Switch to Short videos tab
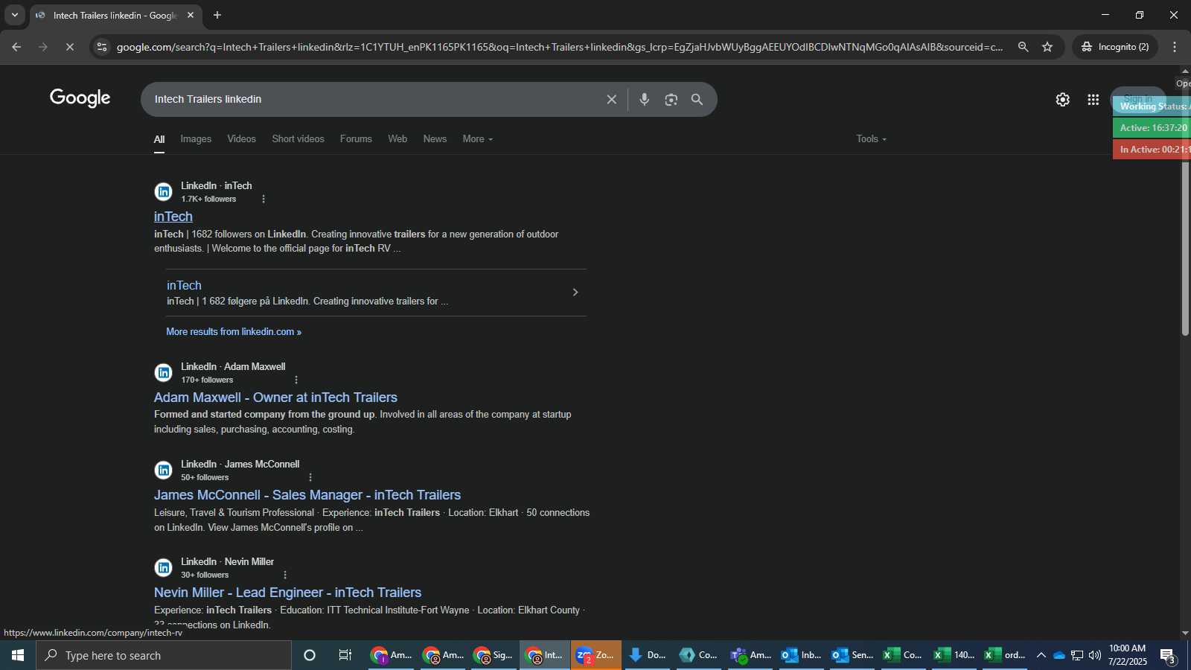Viewport: 1191px width, 670px height. (298, 139)
